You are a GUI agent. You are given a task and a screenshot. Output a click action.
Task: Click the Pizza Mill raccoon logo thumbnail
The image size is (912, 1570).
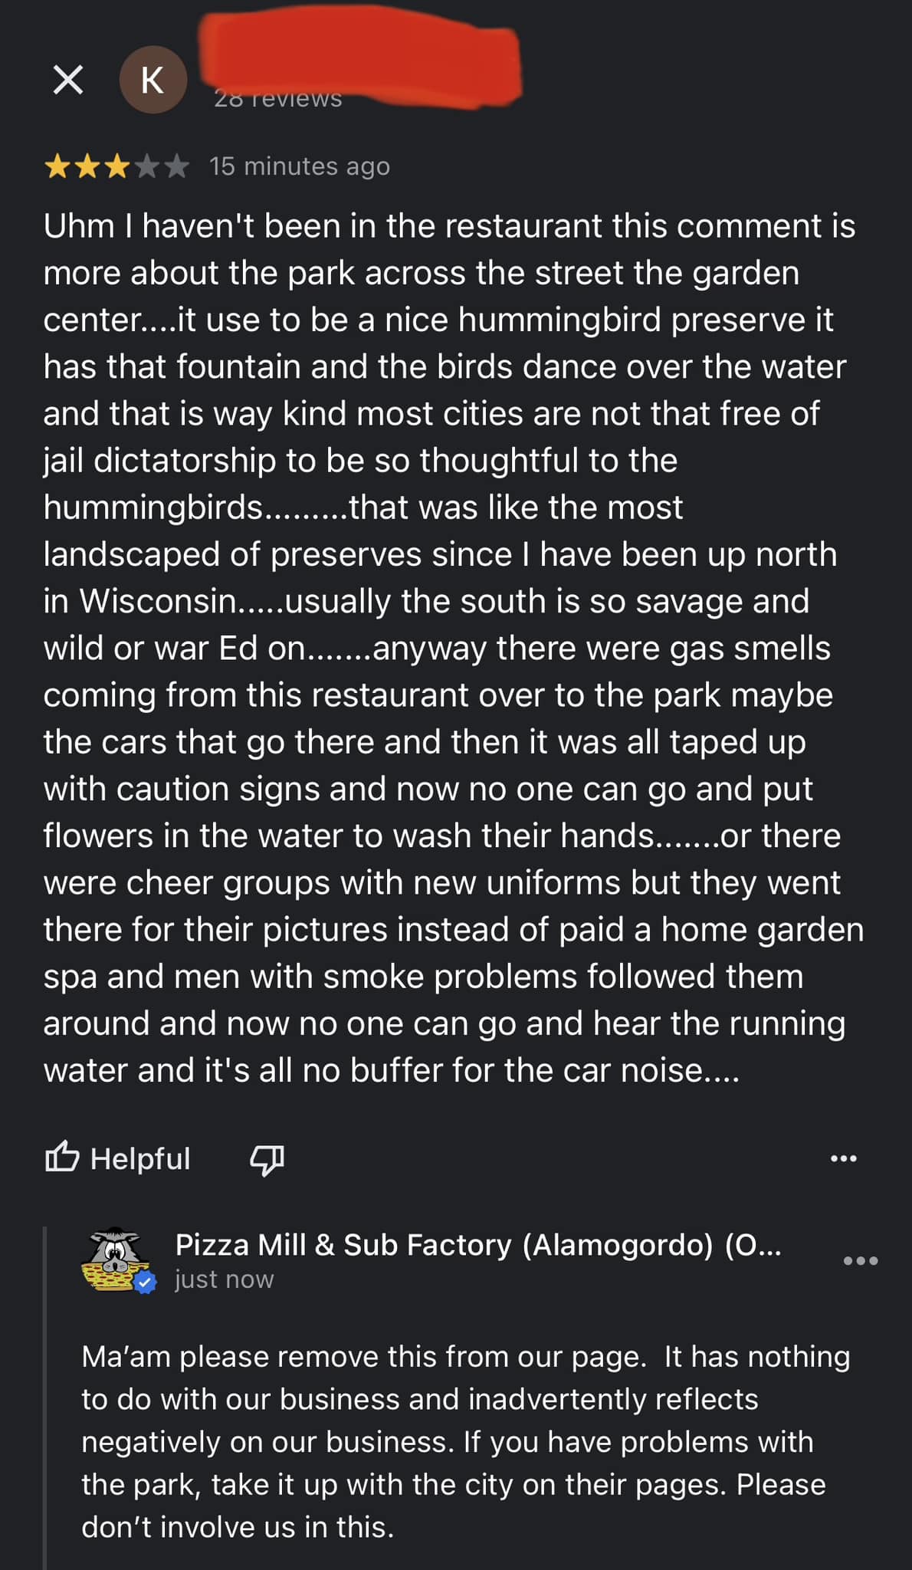(x=115, y=1259)
